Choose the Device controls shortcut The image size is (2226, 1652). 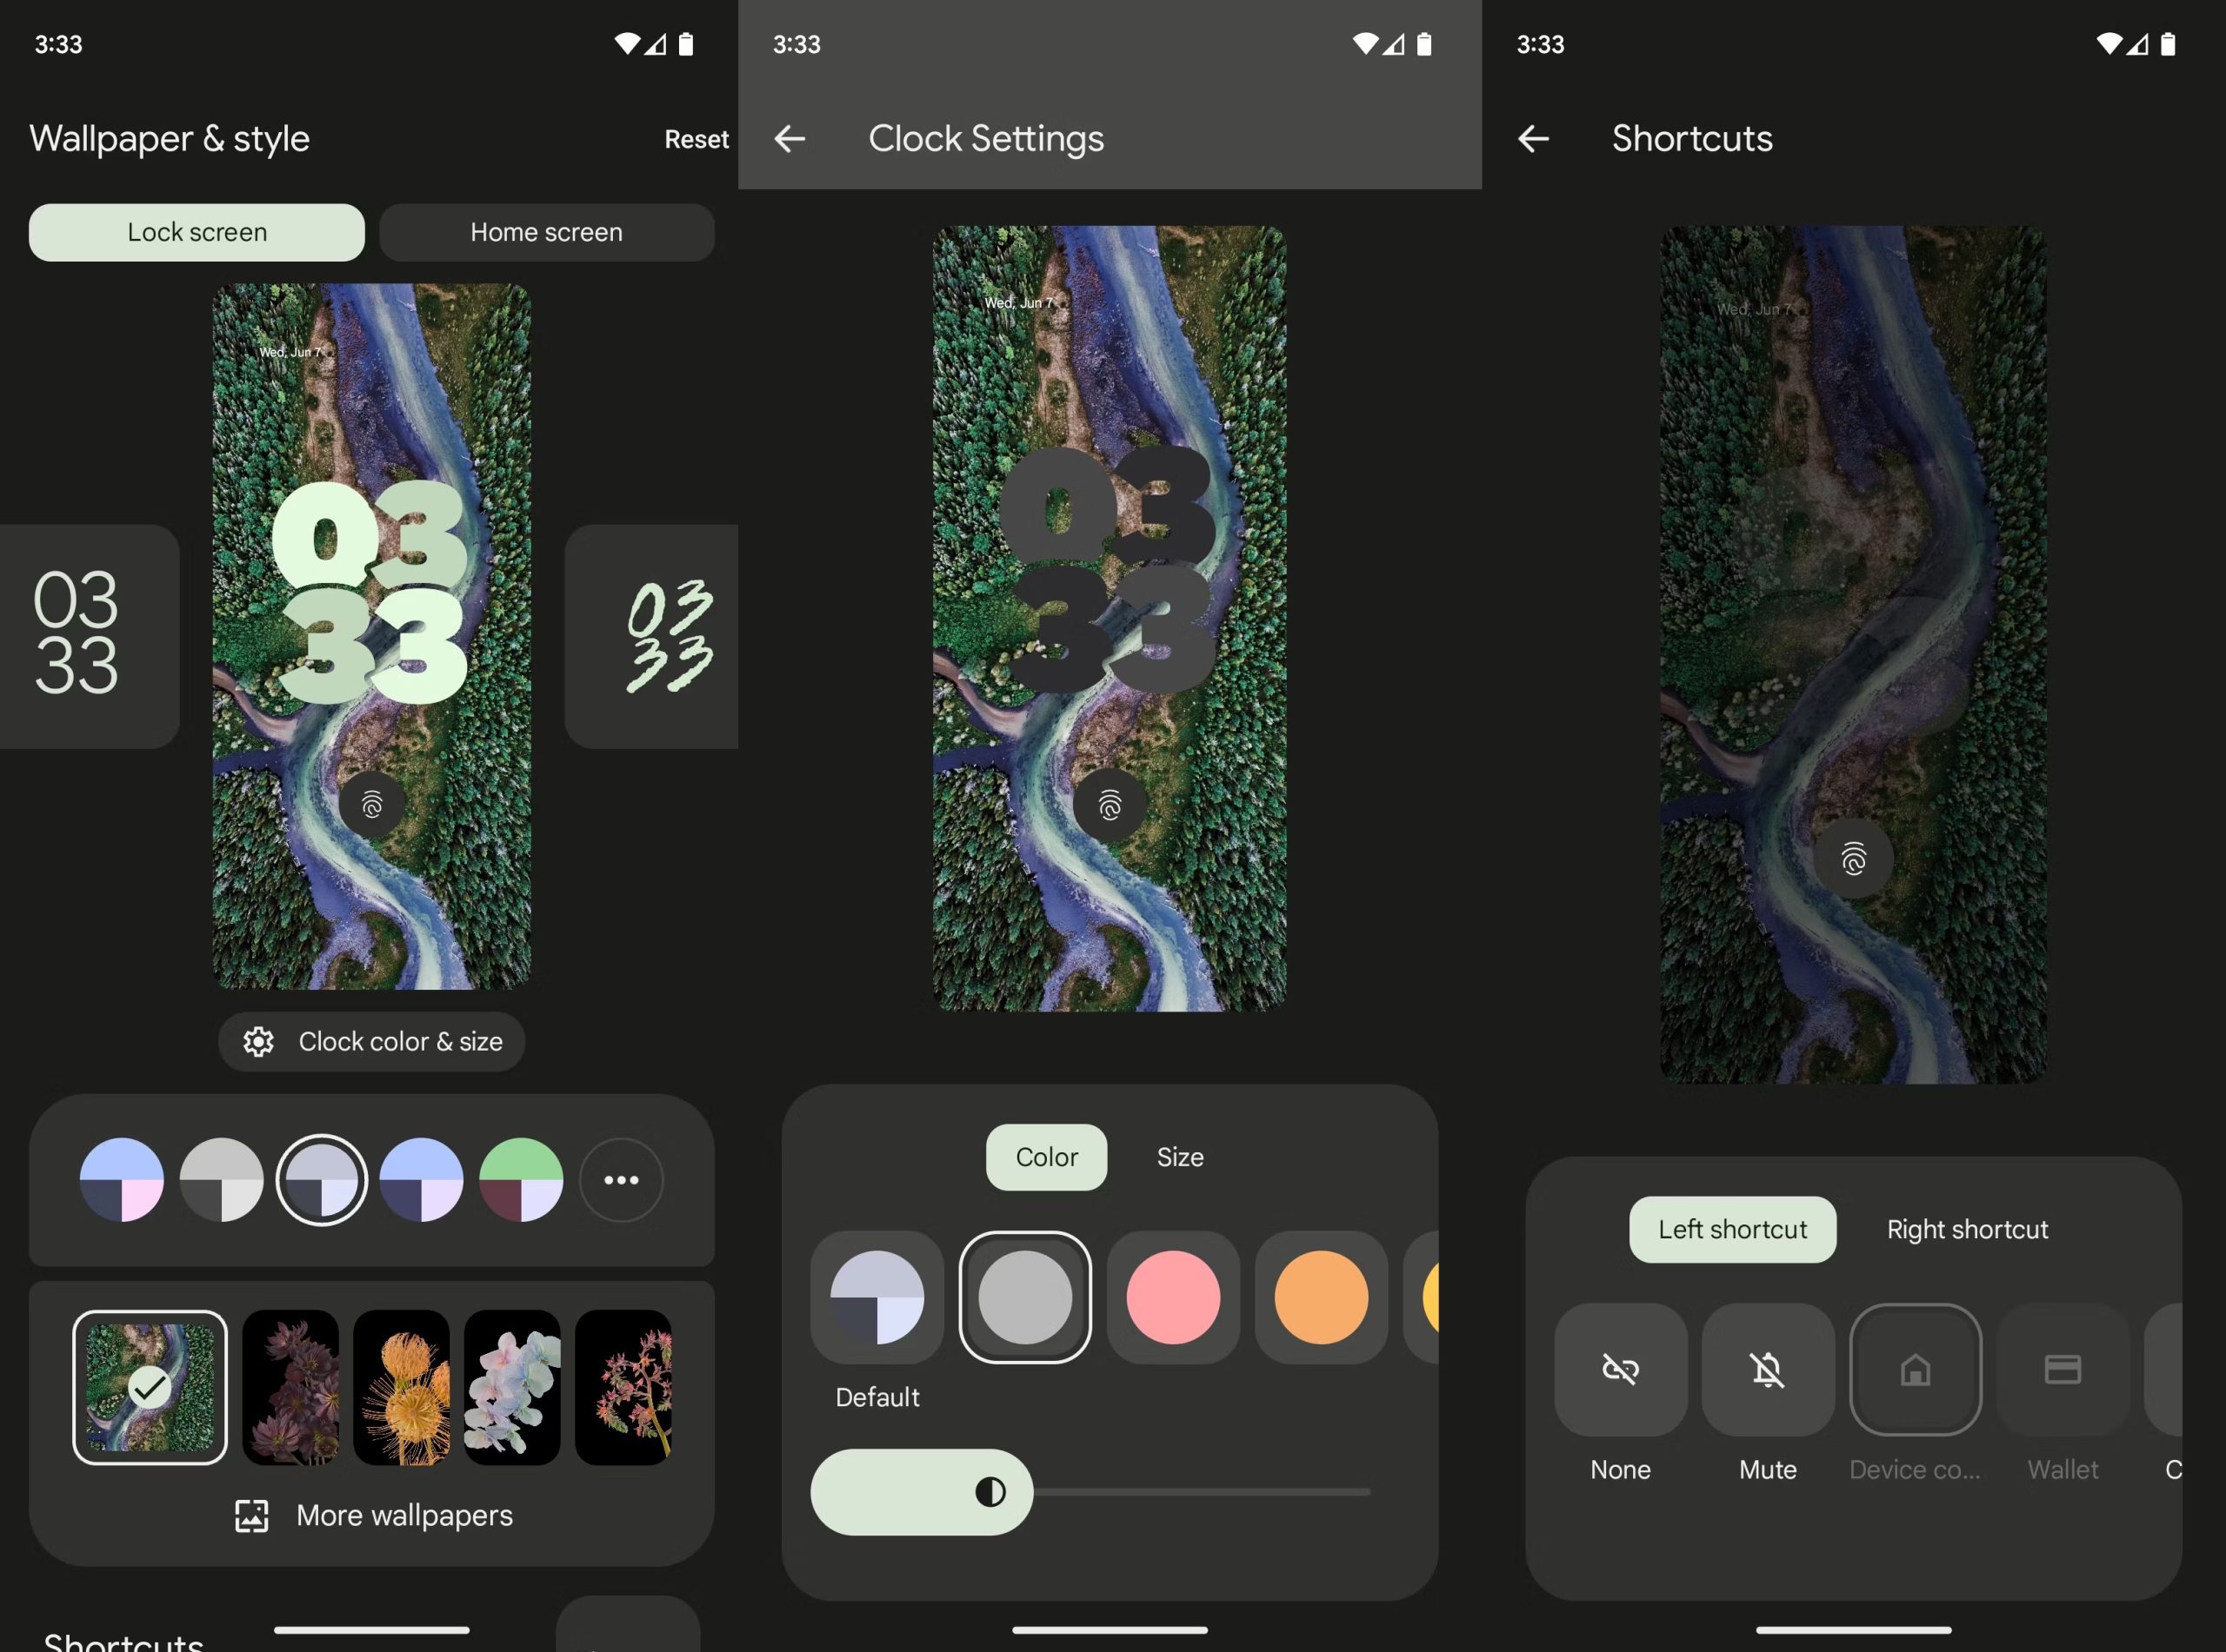tap(1914, 1369)
